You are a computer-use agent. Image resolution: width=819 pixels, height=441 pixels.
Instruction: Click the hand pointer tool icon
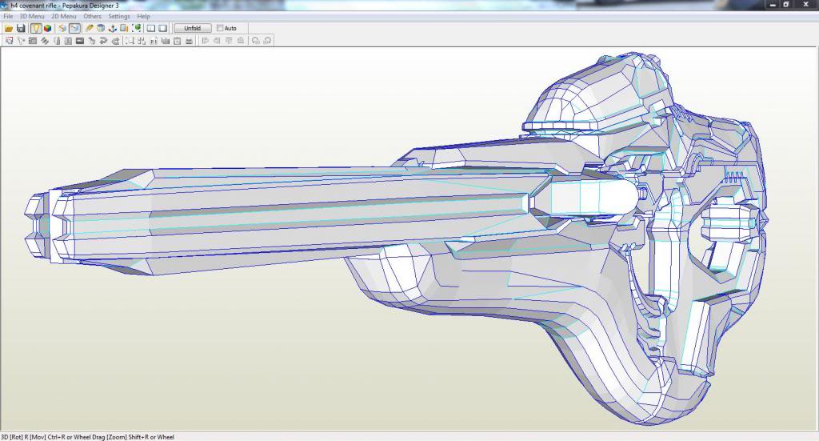click(92, 41)
